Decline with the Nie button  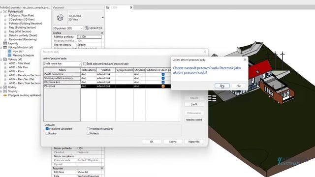tap(238, 86)
